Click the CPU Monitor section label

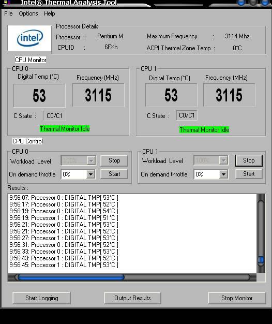(x=31, y=60)
